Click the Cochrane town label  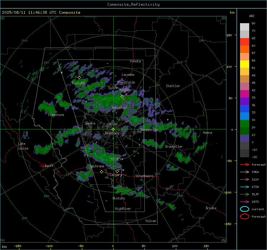(x=97, y=166)
